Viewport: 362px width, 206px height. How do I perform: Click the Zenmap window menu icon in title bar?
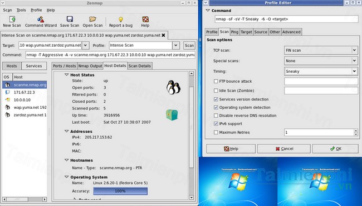coord(2,3)
